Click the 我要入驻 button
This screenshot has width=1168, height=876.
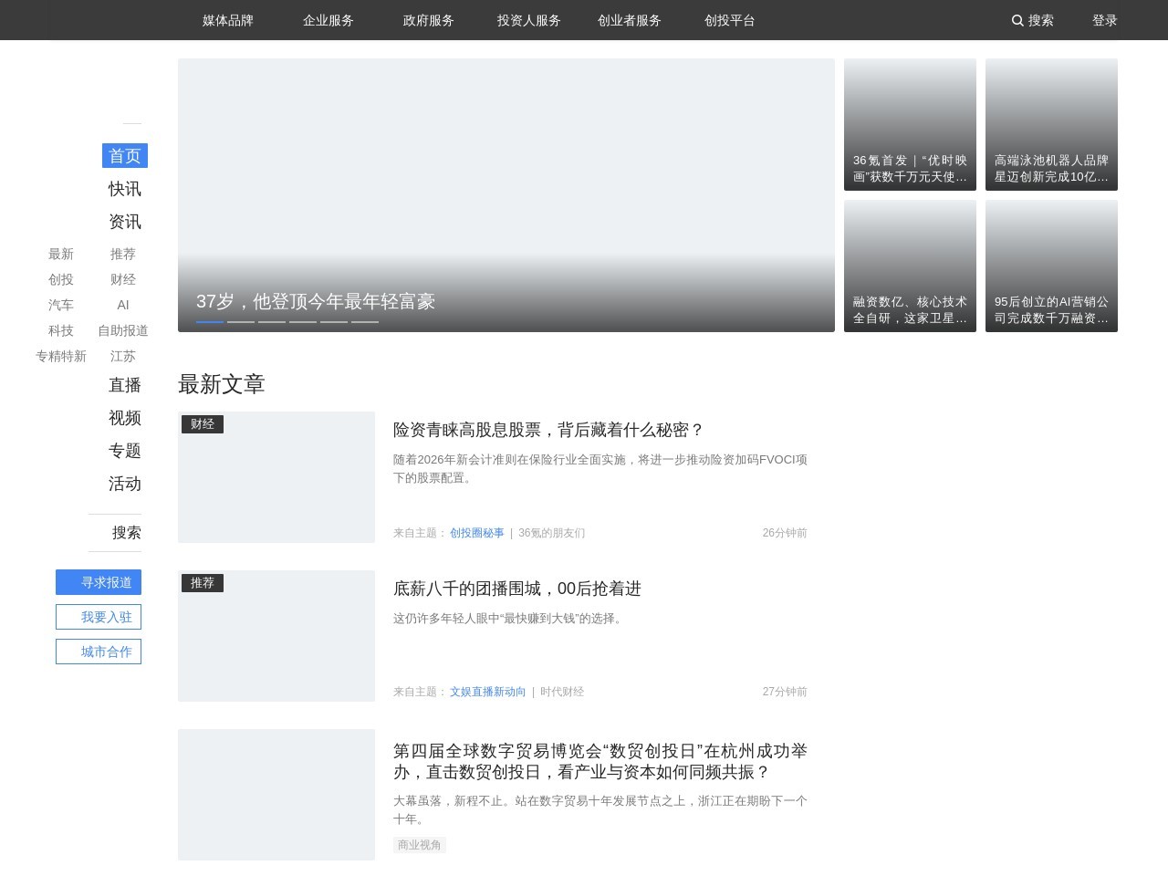[x=99, y=617]
